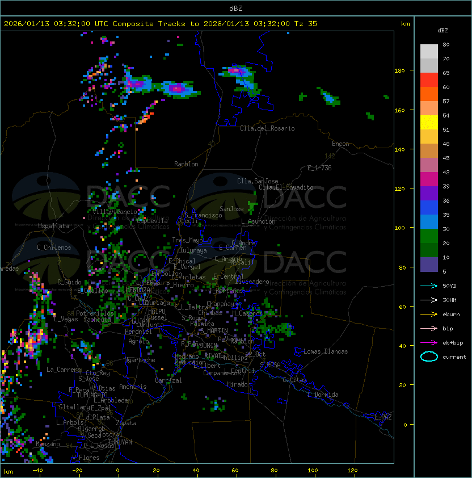Click the magenta storm core north of Ramblon
Screen dimensions: 472x478
coord(177,89)
